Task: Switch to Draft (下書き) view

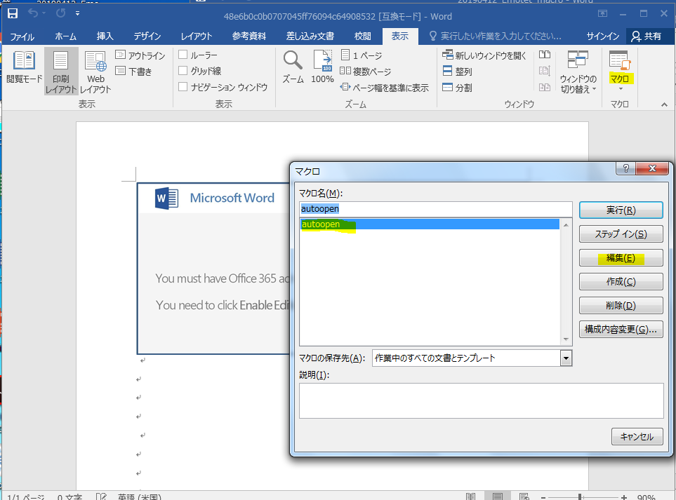Action: 133,72
